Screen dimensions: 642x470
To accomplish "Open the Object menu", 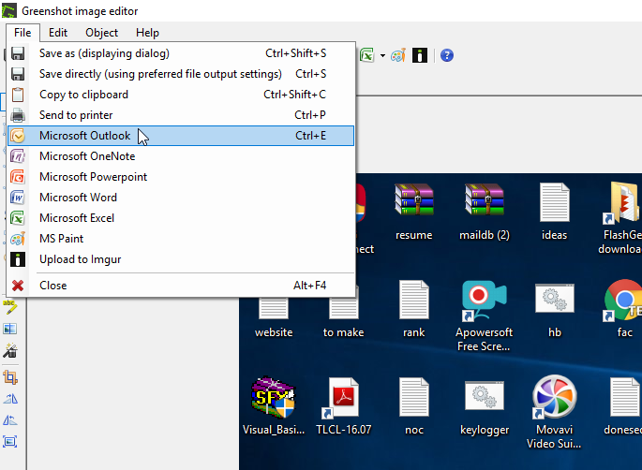I will click(101, 33).
